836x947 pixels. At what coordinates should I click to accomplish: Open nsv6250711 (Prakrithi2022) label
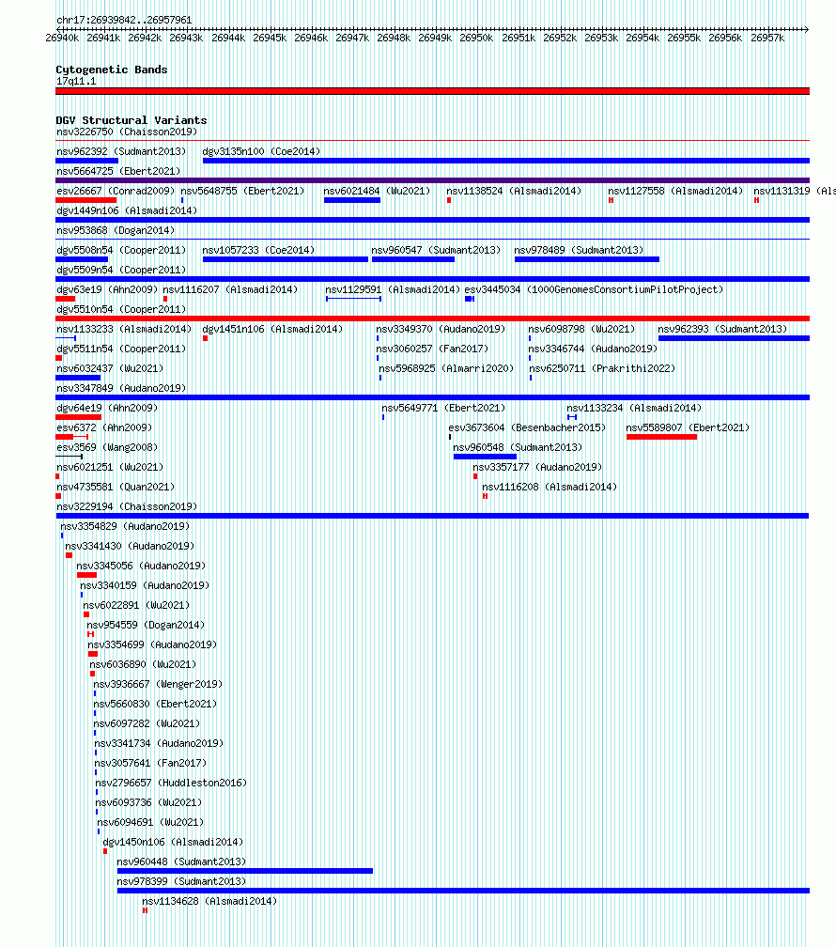click(602, 368)
